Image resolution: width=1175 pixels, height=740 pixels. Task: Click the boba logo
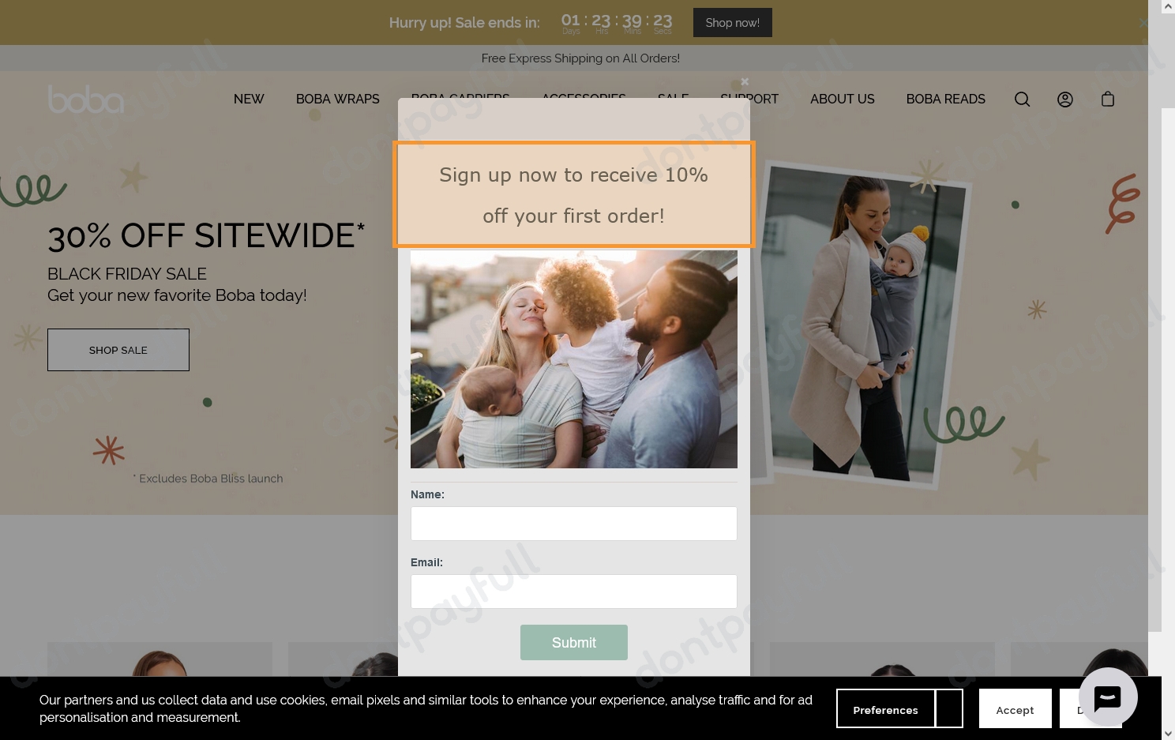coord(86,100)
